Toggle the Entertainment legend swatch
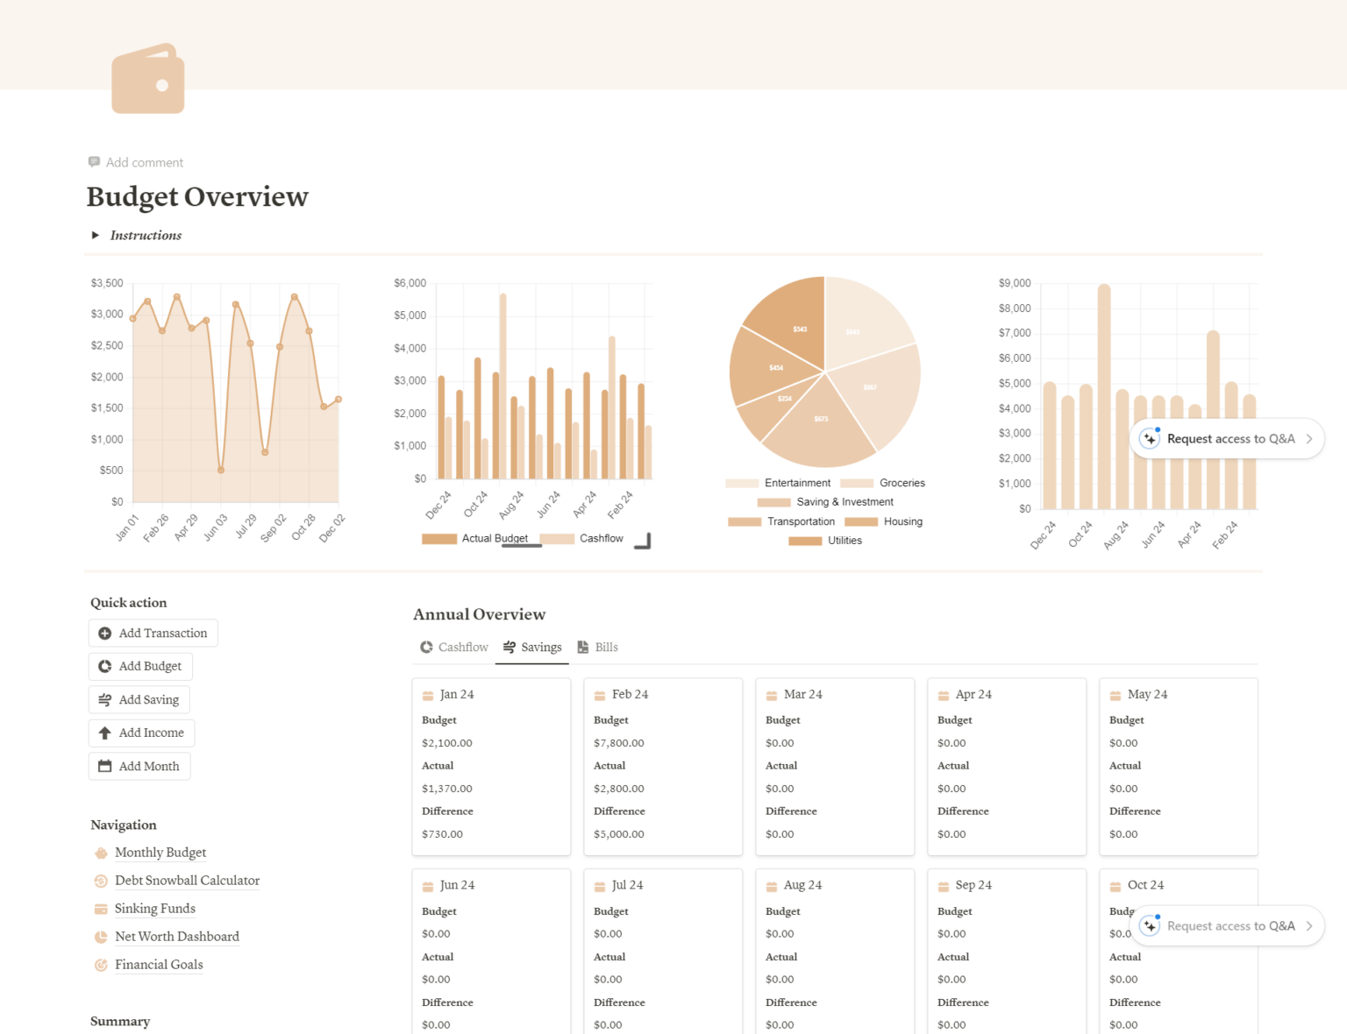Viewport: 1347px width, 1034px height. (x=742, y=484)
